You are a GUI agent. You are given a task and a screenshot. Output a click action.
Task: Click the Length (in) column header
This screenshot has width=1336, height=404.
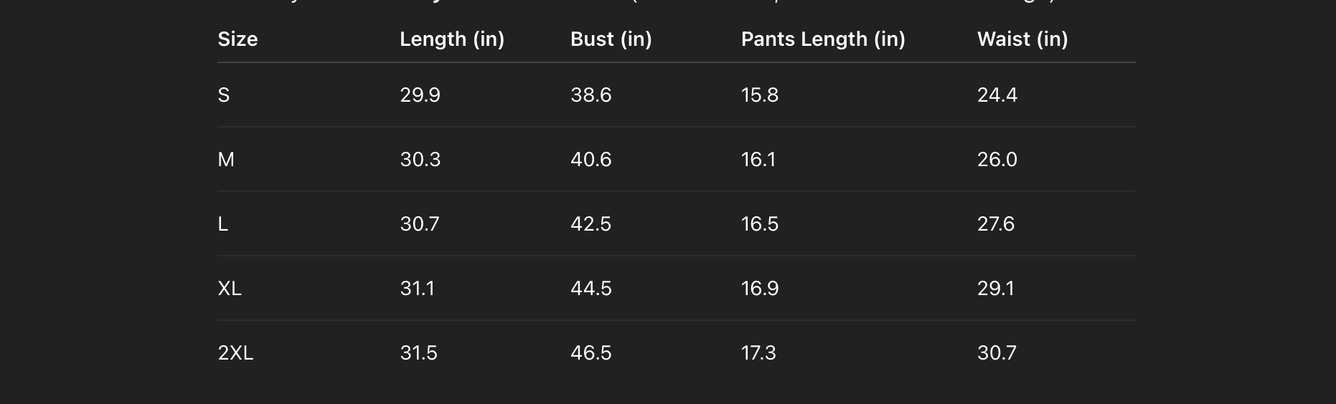(x=452, y=39)
